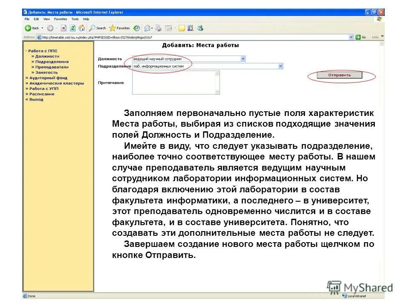The height and width of the screenshot is (307, 409).
Task: Go to Home page icon
Action: [x=82, y=28]
